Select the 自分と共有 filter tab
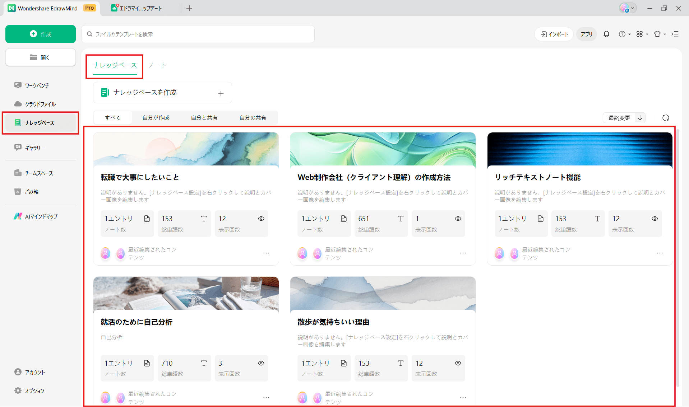Viewport: 689px width, 407px height. coord(204,118)
